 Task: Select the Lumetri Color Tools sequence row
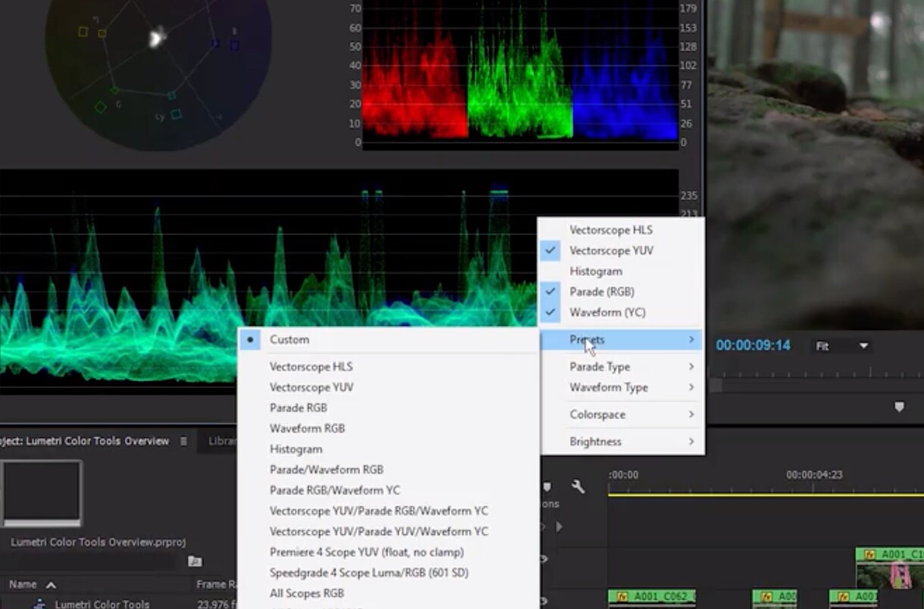point(101,604)
